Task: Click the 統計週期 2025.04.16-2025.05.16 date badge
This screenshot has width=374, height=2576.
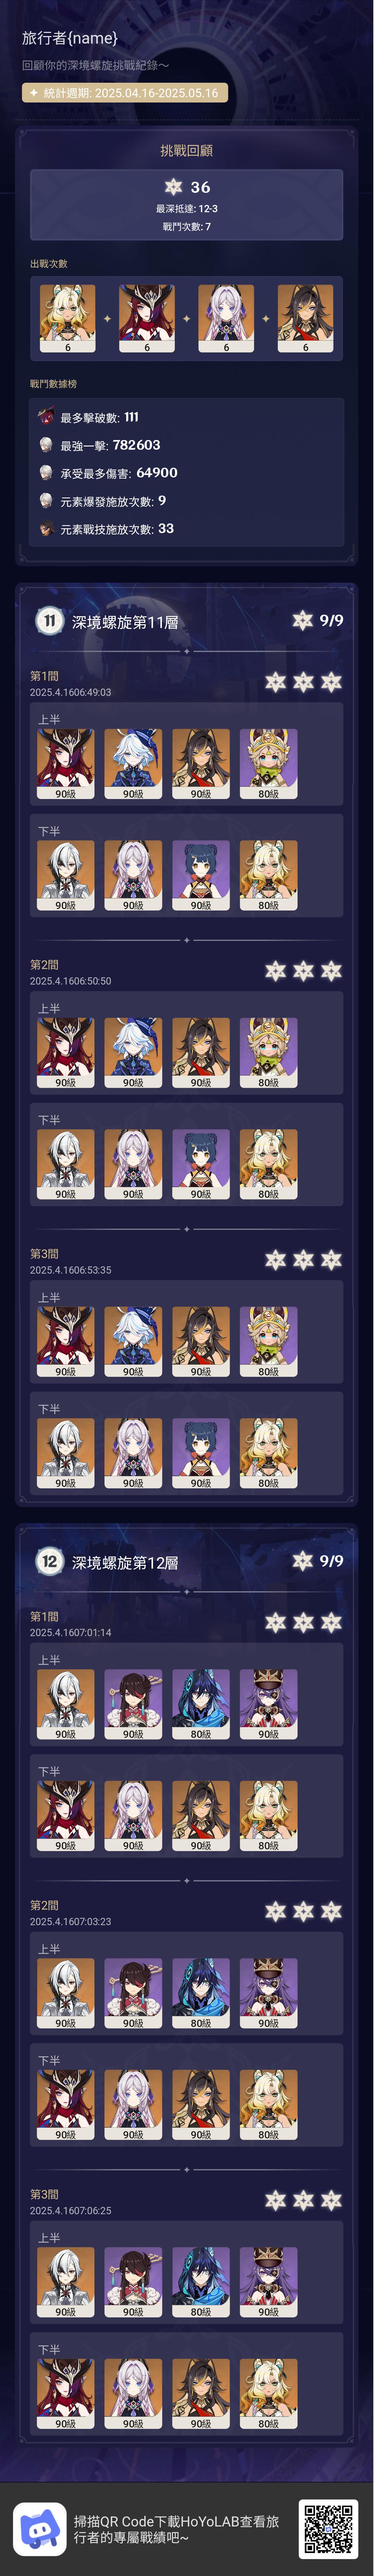Action: coord(125,93)
